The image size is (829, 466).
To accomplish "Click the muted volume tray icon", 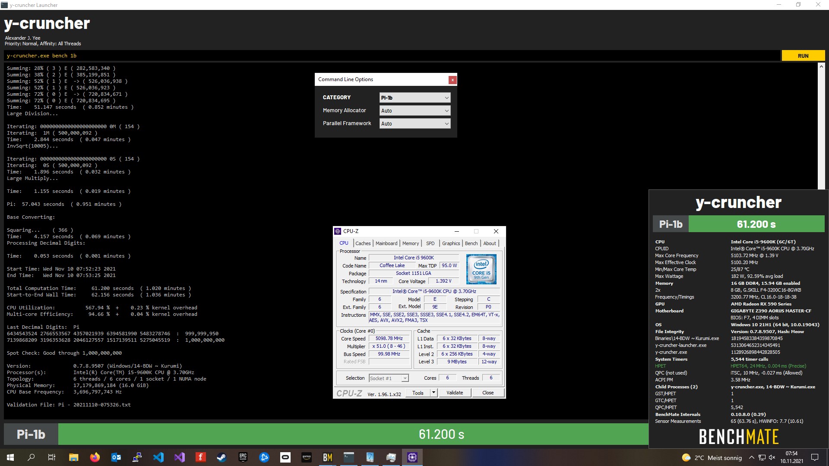I will [x=772, y=457].
